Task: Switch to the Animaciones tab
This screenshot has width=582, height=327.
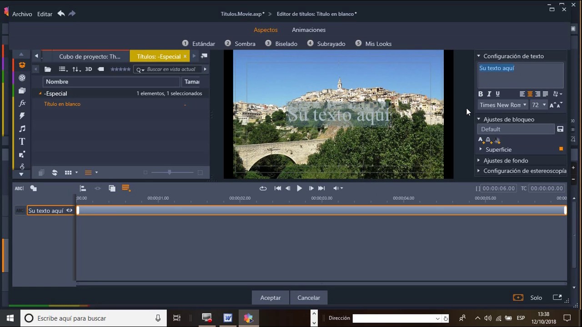Action: [x=309, y=30]
